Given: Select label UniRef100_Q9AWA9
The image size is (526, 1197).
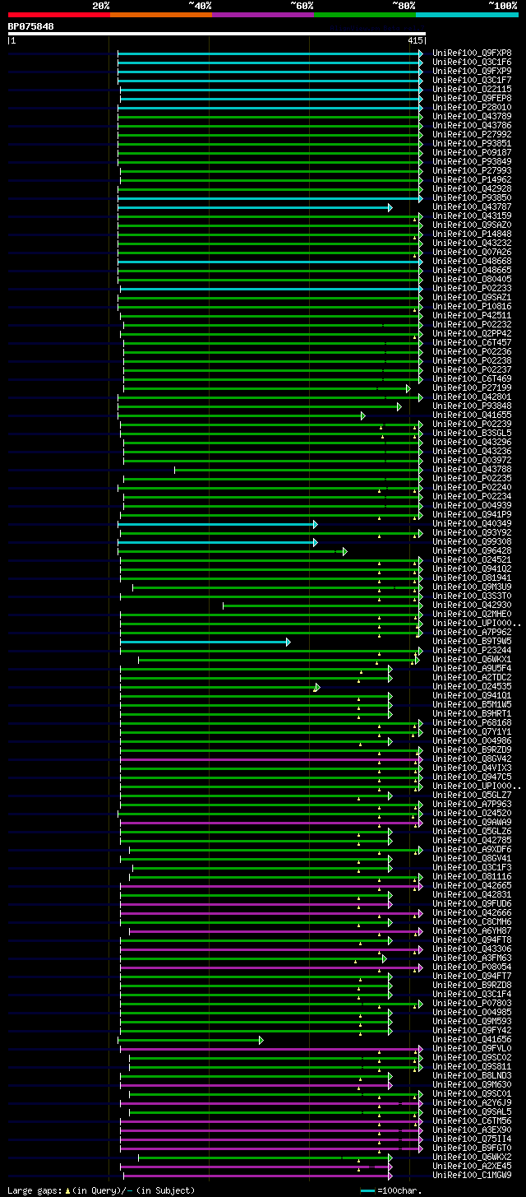Looking at the screenshot, I should pyautogui.click(x=472, y=822).
